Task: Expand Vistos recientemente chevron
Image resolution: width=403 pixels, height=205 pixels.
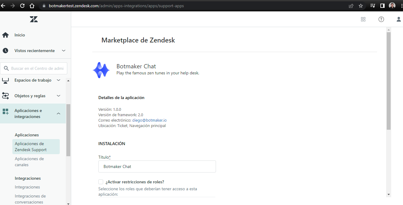Action: point(64,51)
